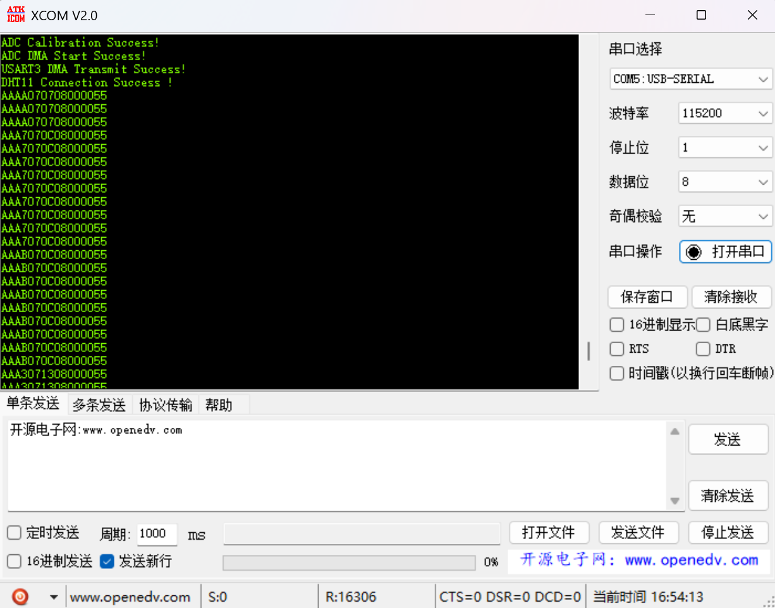Click the ATK XCOM logo icon

click(15, 15)
